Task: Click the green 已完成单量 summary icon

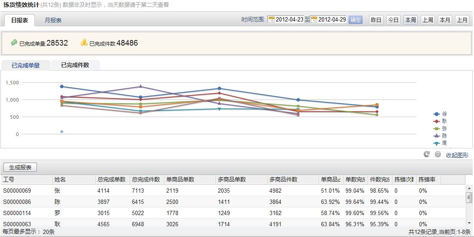Action: pos(14,43)
